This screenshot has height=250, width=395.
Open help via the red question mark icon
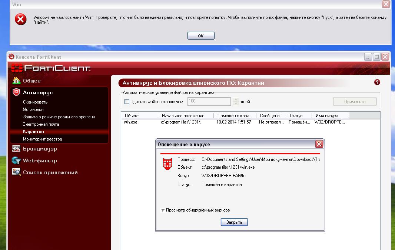click(x=377, y=82)
